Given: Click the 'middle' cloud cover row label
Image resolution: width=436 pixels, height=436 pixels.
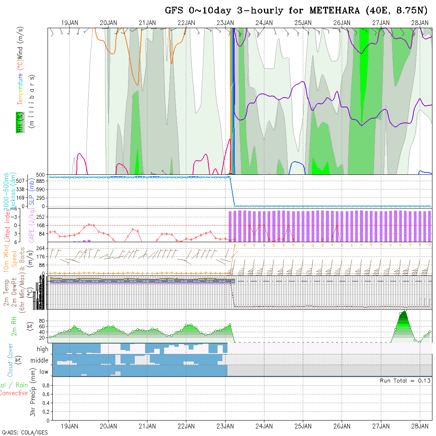Looking at the screenshot, I should (x=39, y=360).
